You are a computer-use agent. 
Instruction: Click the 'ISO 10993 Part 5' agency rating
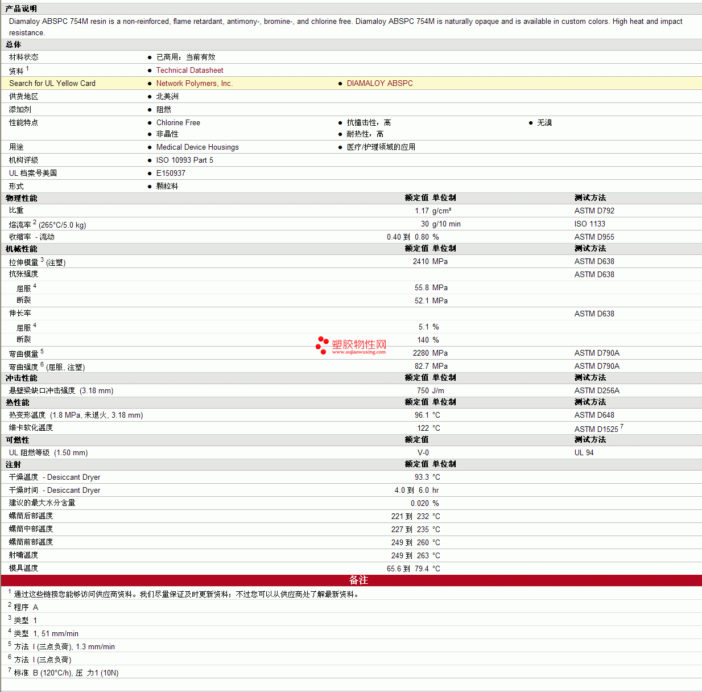point(185,160)
